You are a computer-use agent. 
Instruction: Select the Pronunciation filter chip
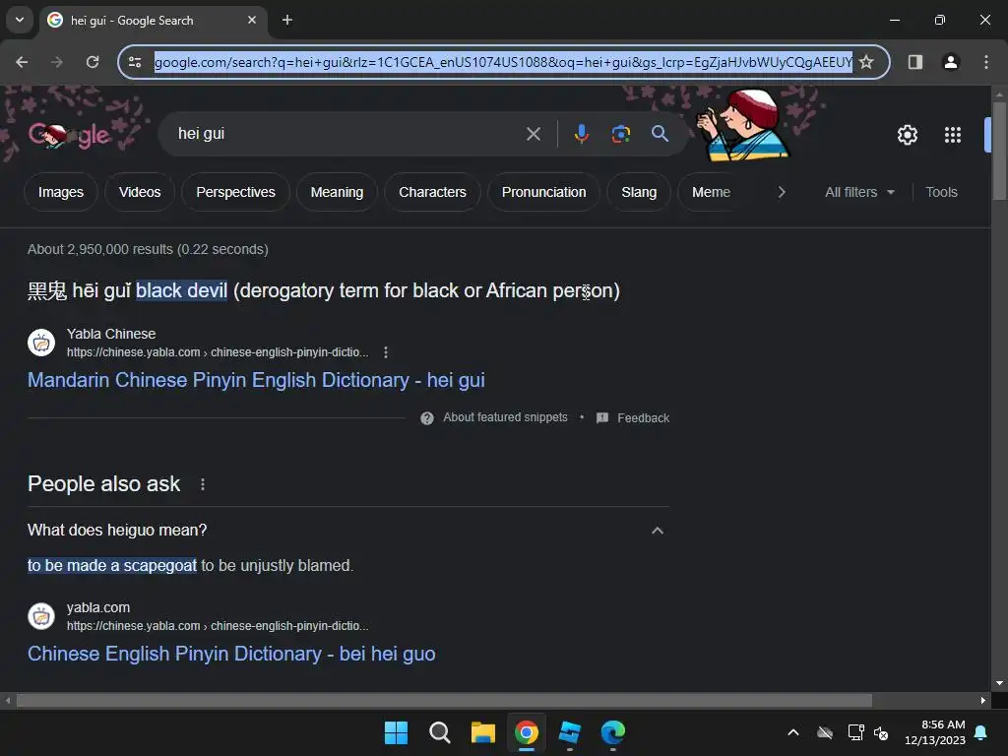543,192
